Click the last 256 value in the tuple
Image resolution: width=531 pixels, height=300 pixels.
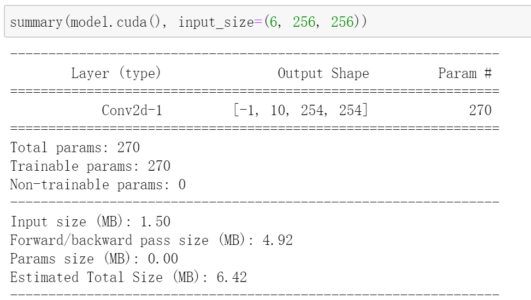coord(342,22)
